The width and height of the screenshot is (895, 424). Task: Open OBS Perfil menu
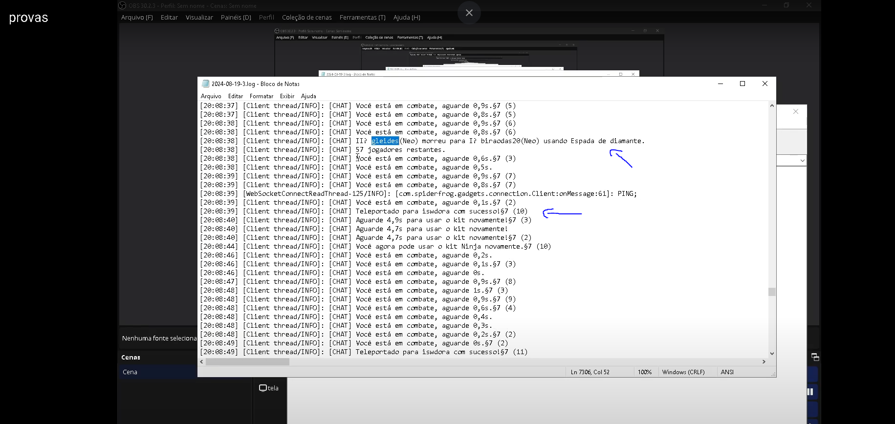click(x=266, y=18)
